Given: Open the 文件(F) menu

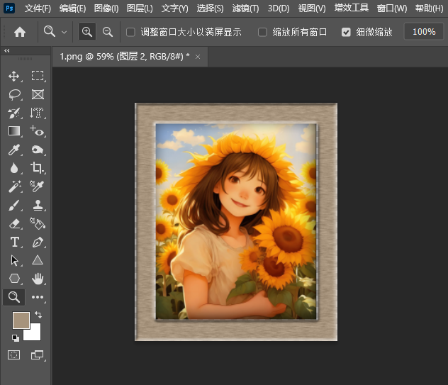Looking at the screenshot, I should (x=38, y=9).
